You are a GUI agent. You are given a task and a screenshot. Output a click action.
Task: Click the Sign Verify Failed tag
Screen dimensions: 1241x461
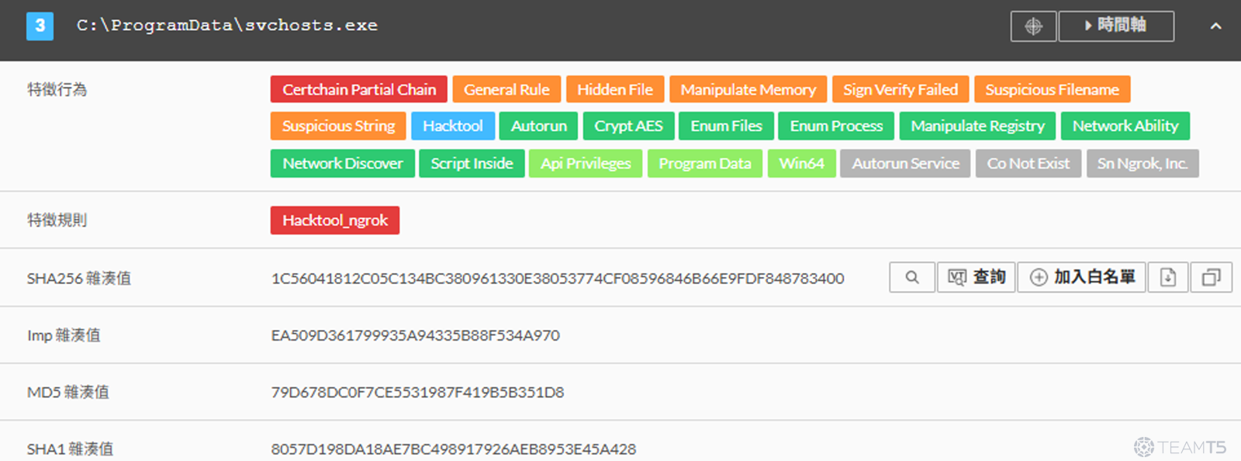[900, 89]
